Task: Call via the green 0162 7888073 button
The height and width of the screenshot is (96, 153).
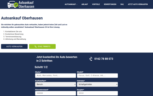Action: [42, 46]
